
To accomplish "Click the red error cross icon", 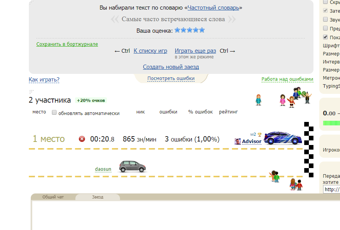I will click(x=82, y=139).
